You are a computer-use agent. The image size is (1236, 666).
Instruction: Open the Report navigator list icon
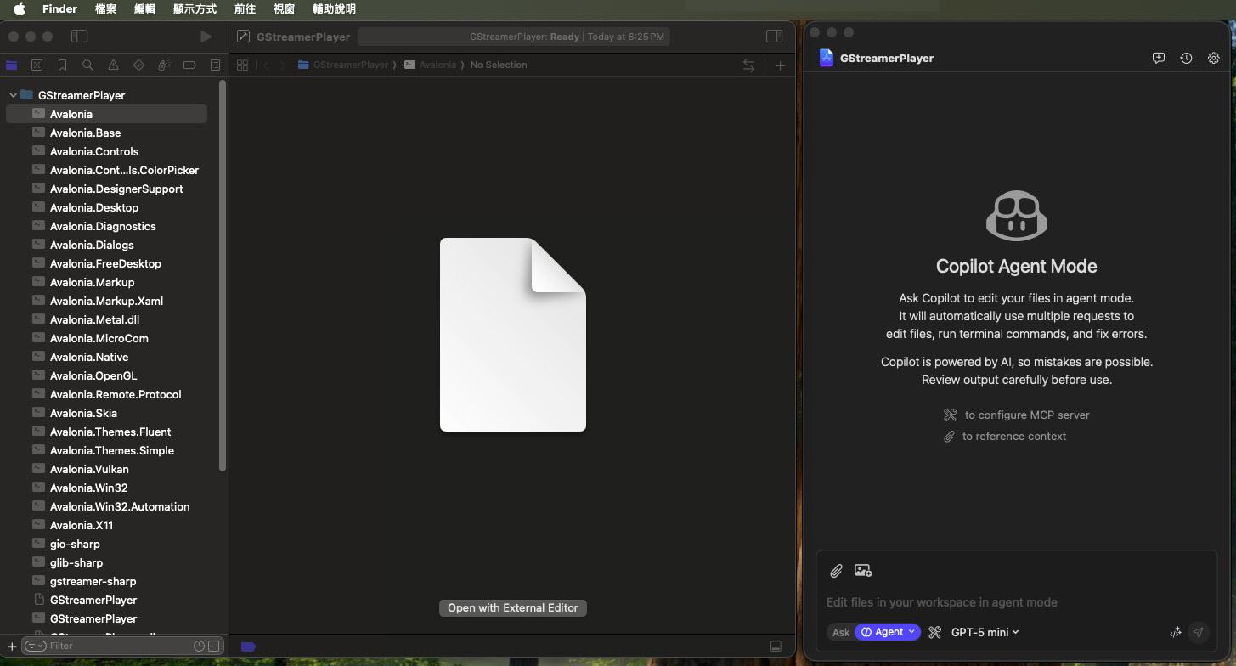coord(215,65)
